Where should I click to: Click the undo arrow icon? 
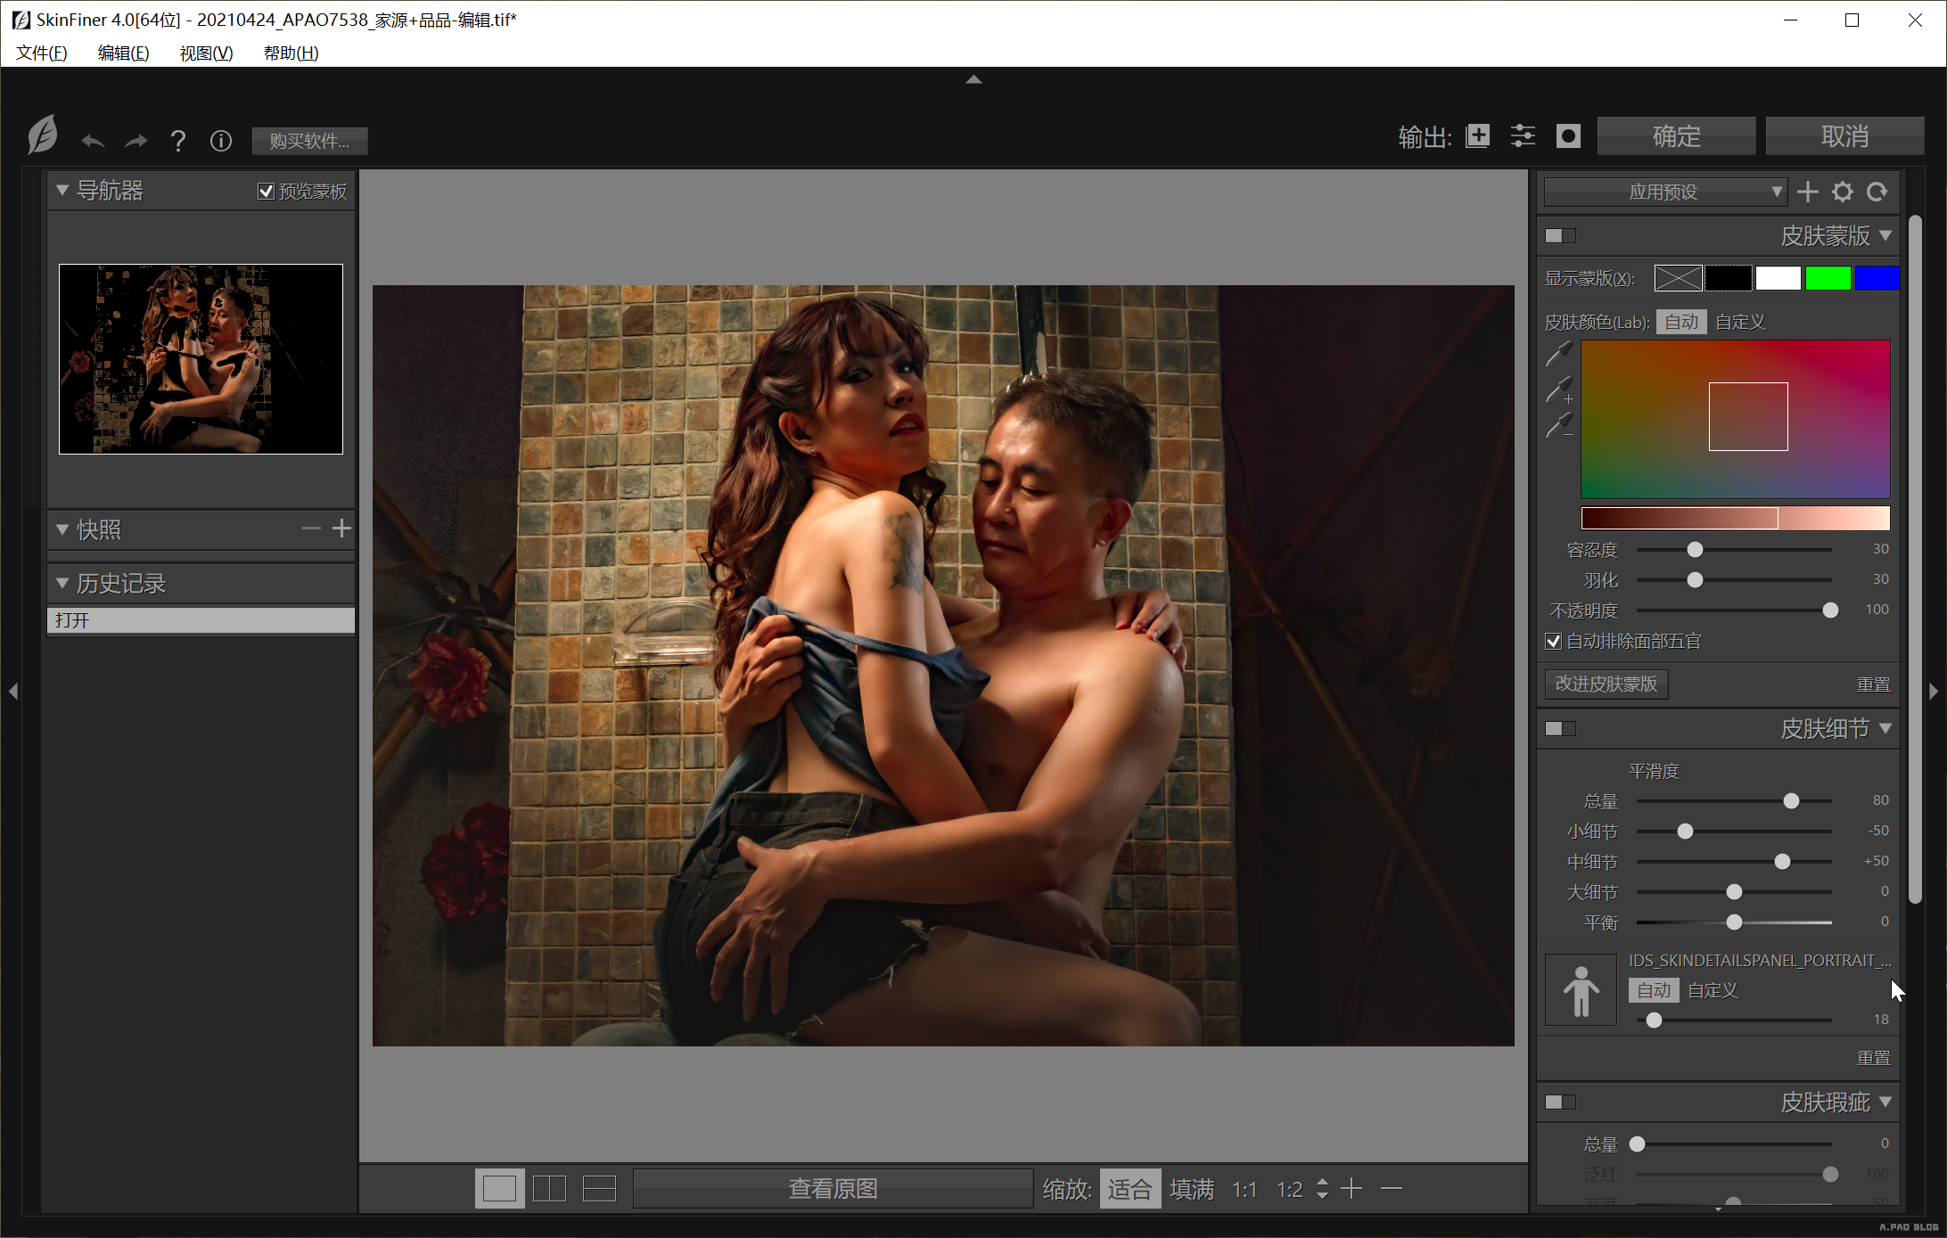[x=93, y=141]
